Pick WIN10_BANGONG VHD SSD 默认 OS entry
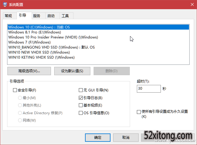Viewport: 197px width, 145px height. point(98,47)
